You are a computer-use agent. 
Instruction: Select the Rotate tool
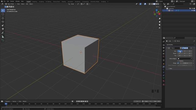[3, 22]
